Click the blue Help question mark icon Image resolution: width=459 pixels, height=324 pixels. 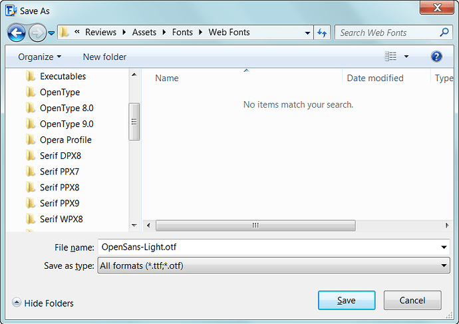[436, 57]
